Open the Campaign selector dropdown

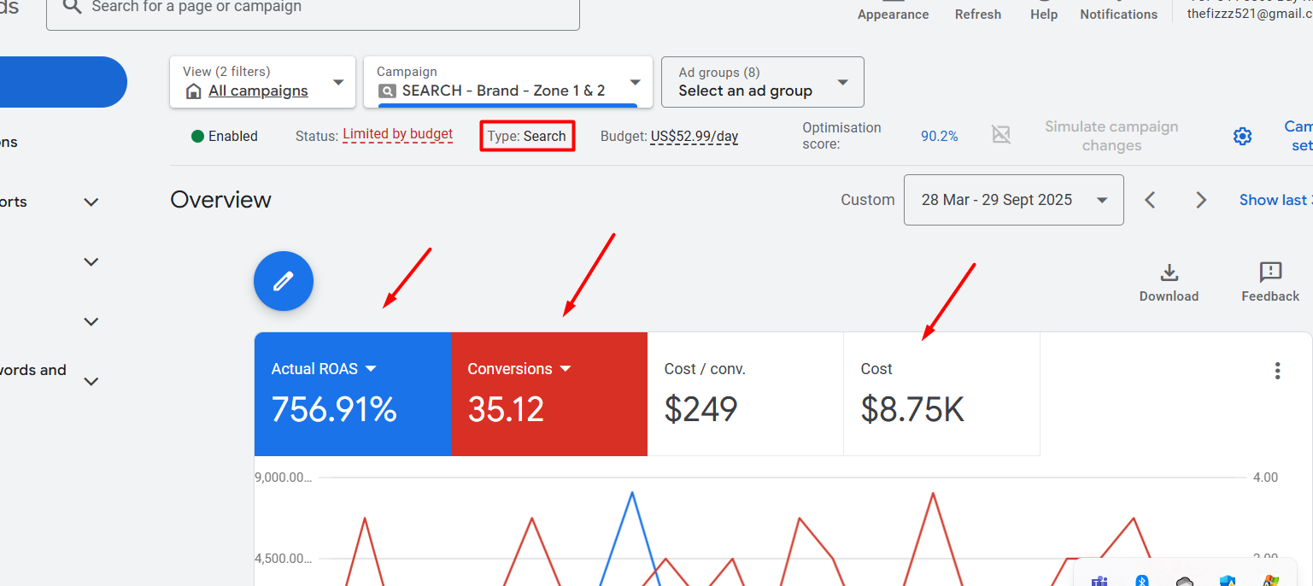(x=507, y=82)
